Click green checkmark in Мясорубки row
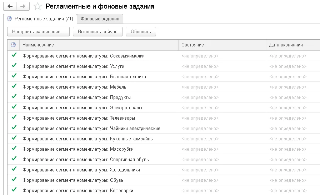 point(14,148)
